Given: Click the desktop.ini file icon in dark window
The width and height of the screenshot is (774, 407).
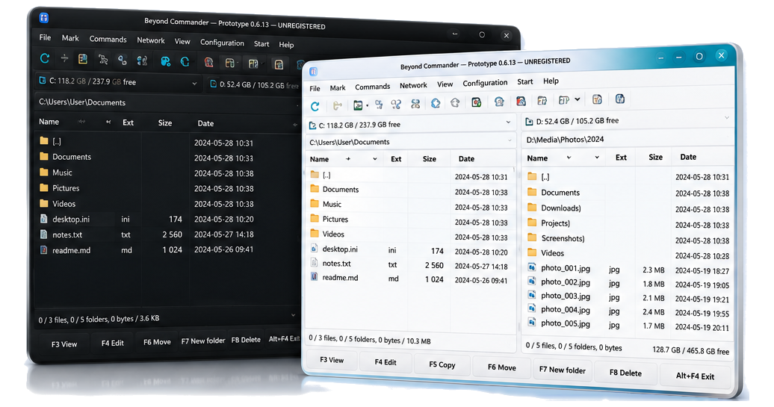Looking at the screenshot, I should (43, 219).
